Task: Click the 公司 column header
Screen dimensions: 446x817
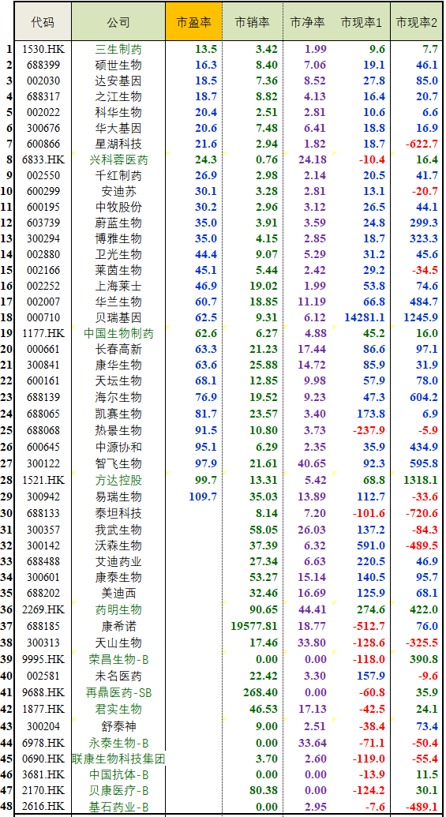Action: 118,22
